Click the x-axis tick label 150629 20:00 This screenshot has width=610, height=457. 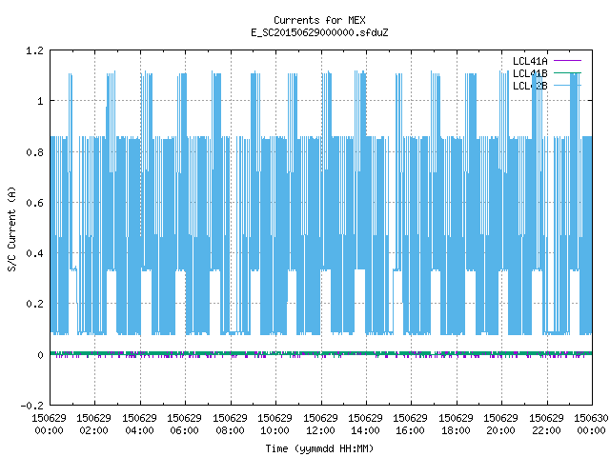pos(500,425)
